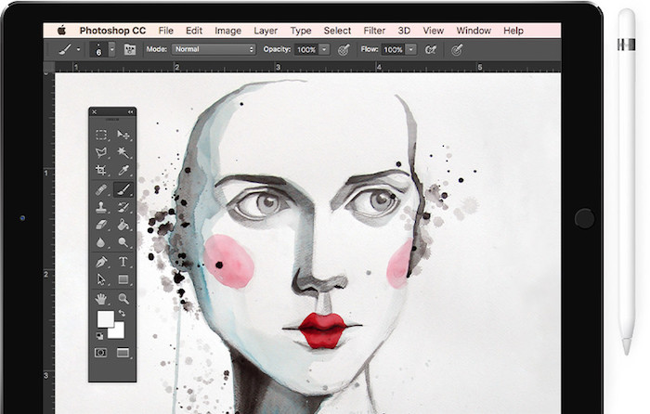
Task: Open the Layer menu
Action: point(266,31)
